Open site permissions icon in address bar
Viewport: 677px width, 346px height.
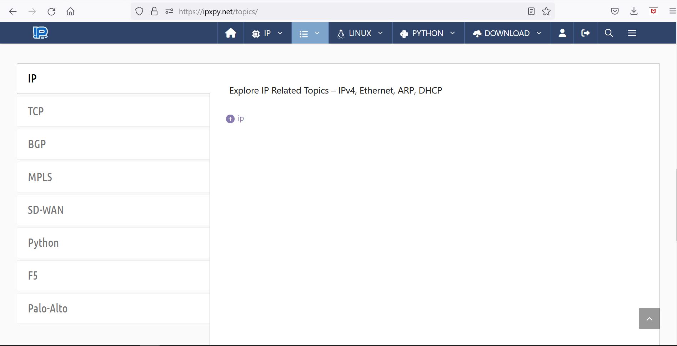(169, 11)
